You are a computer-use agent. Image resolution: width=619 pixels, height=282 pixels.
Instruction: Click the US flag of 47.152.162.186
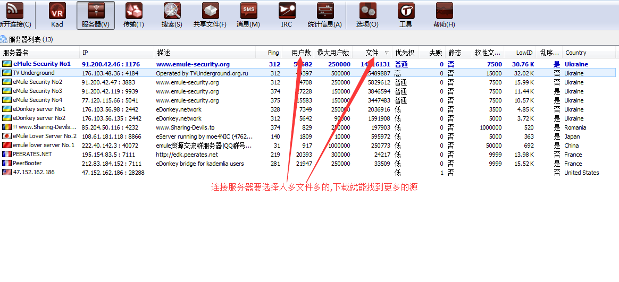click(7, 173)
